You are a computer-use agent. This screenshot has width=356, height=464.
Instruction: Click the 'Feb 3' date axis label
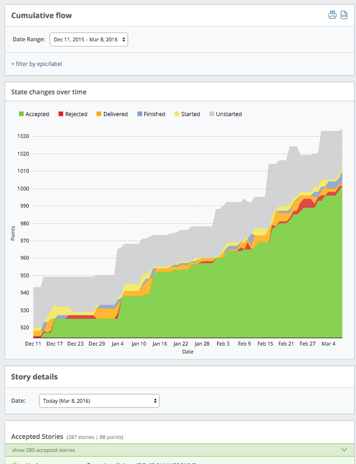click(223, 344)
